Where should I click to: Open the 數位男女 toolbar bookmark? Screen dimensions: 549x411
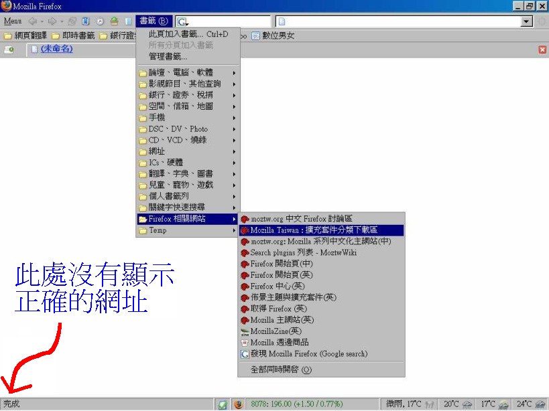click(273, 35)
